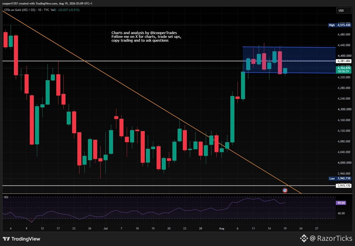Open the USD currency selector
This screenshot has height=246, width=355.
tap(344, 10)
